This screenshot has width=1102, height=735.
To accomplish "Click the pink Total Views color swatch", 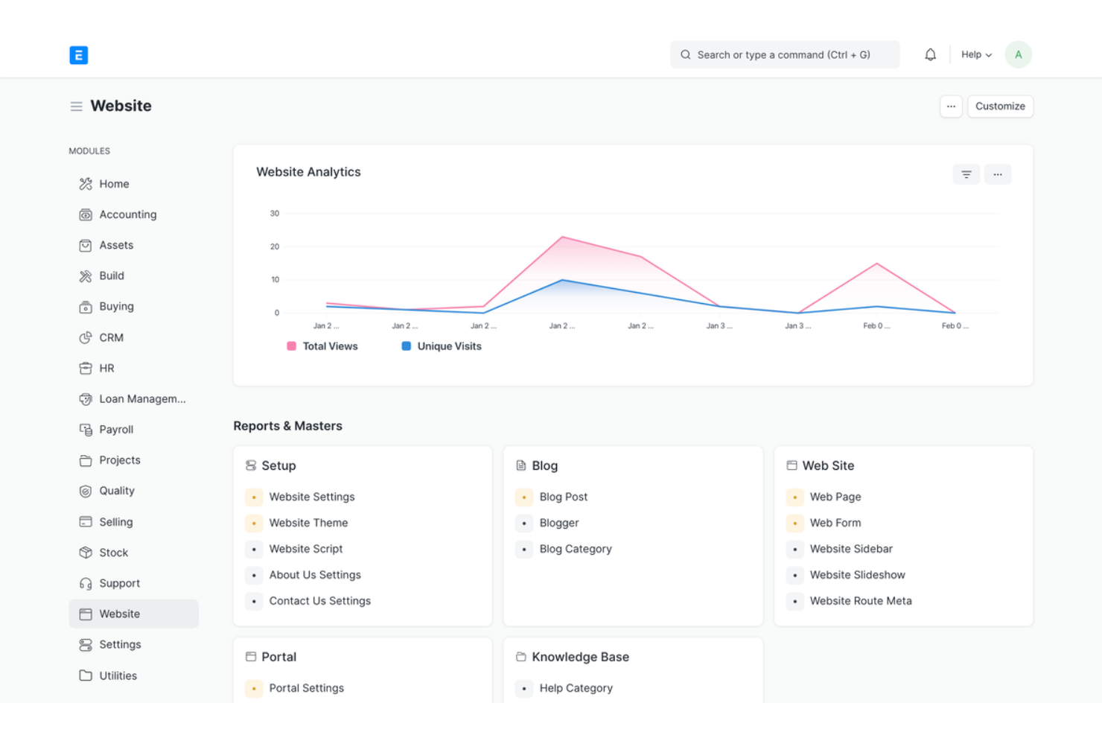I will click(x=291, y=346).
